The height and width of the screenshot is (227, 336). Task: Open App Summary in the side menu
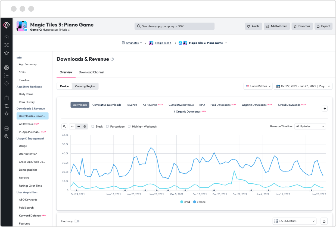[28, 64]
